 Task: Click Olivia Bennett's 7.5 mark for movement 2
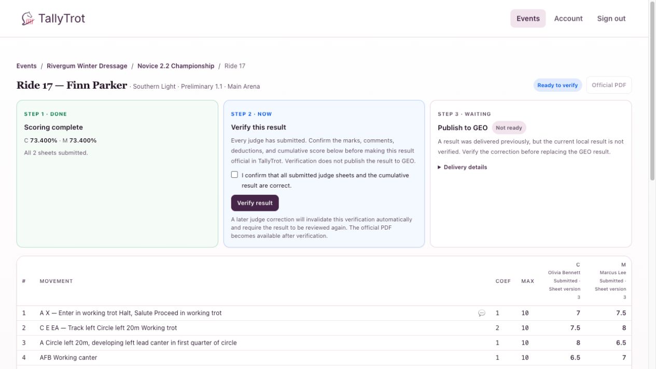coord(575,328)
